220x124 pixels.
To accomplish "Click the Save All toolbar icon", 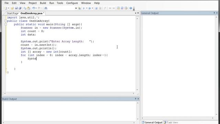I will click(20, 8).
